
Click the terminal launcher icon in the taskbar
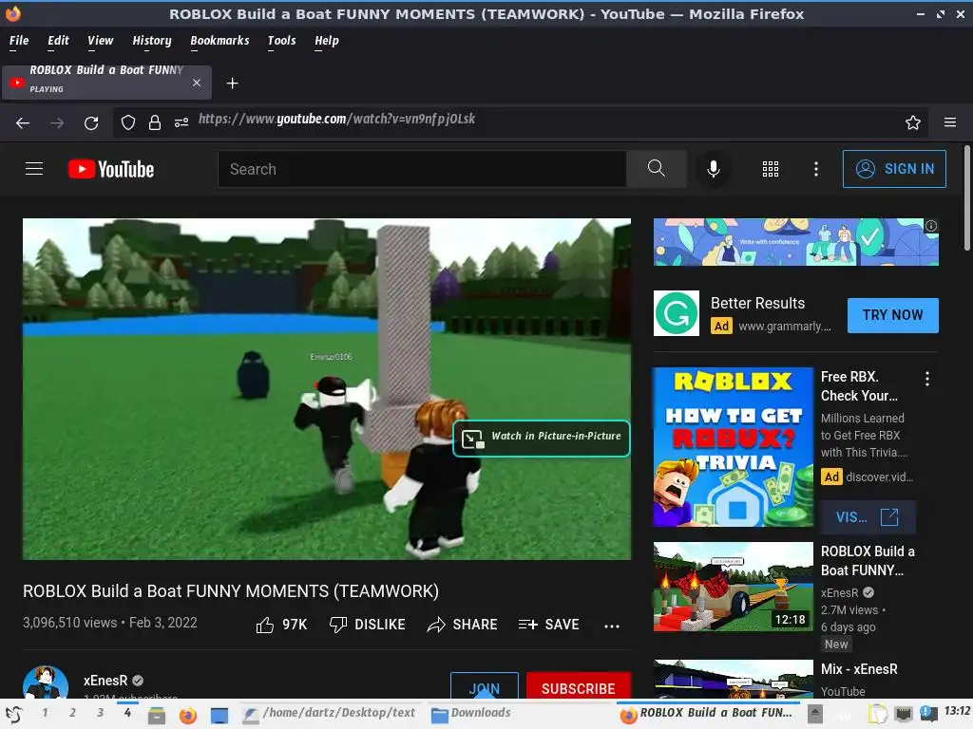point(219,716)
